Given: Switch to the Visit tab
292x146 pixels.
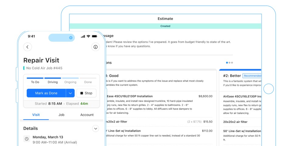Looking at the screenshot, I should tap(36, 115).
